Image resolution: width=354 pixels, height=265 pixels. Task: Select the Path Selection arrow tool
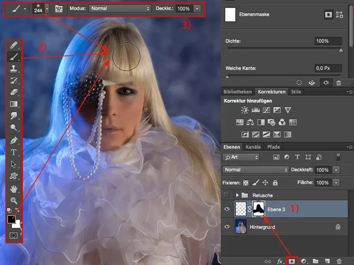[14, 164]
